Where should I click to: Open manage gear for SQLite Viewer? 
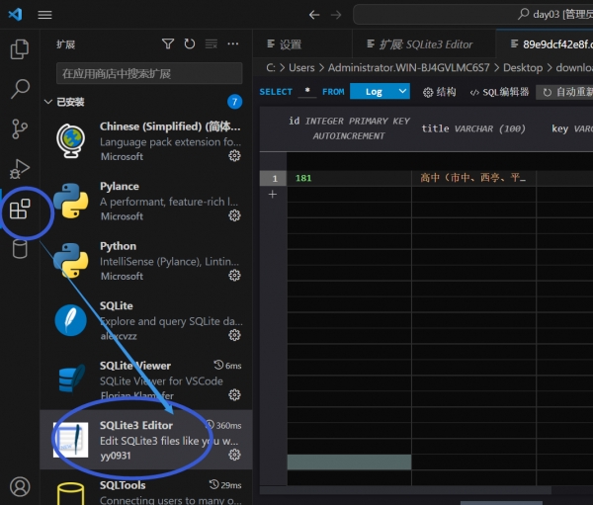point(234,394)
